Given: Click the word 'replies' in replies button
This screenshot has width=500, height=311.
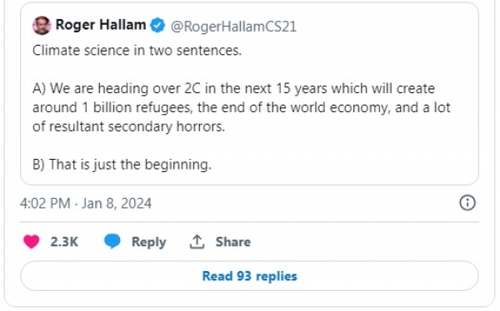Looking at the screenshot, I should tap(277, 276).
